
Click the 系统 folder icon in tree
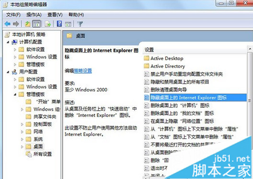click(x=28, y=139)
